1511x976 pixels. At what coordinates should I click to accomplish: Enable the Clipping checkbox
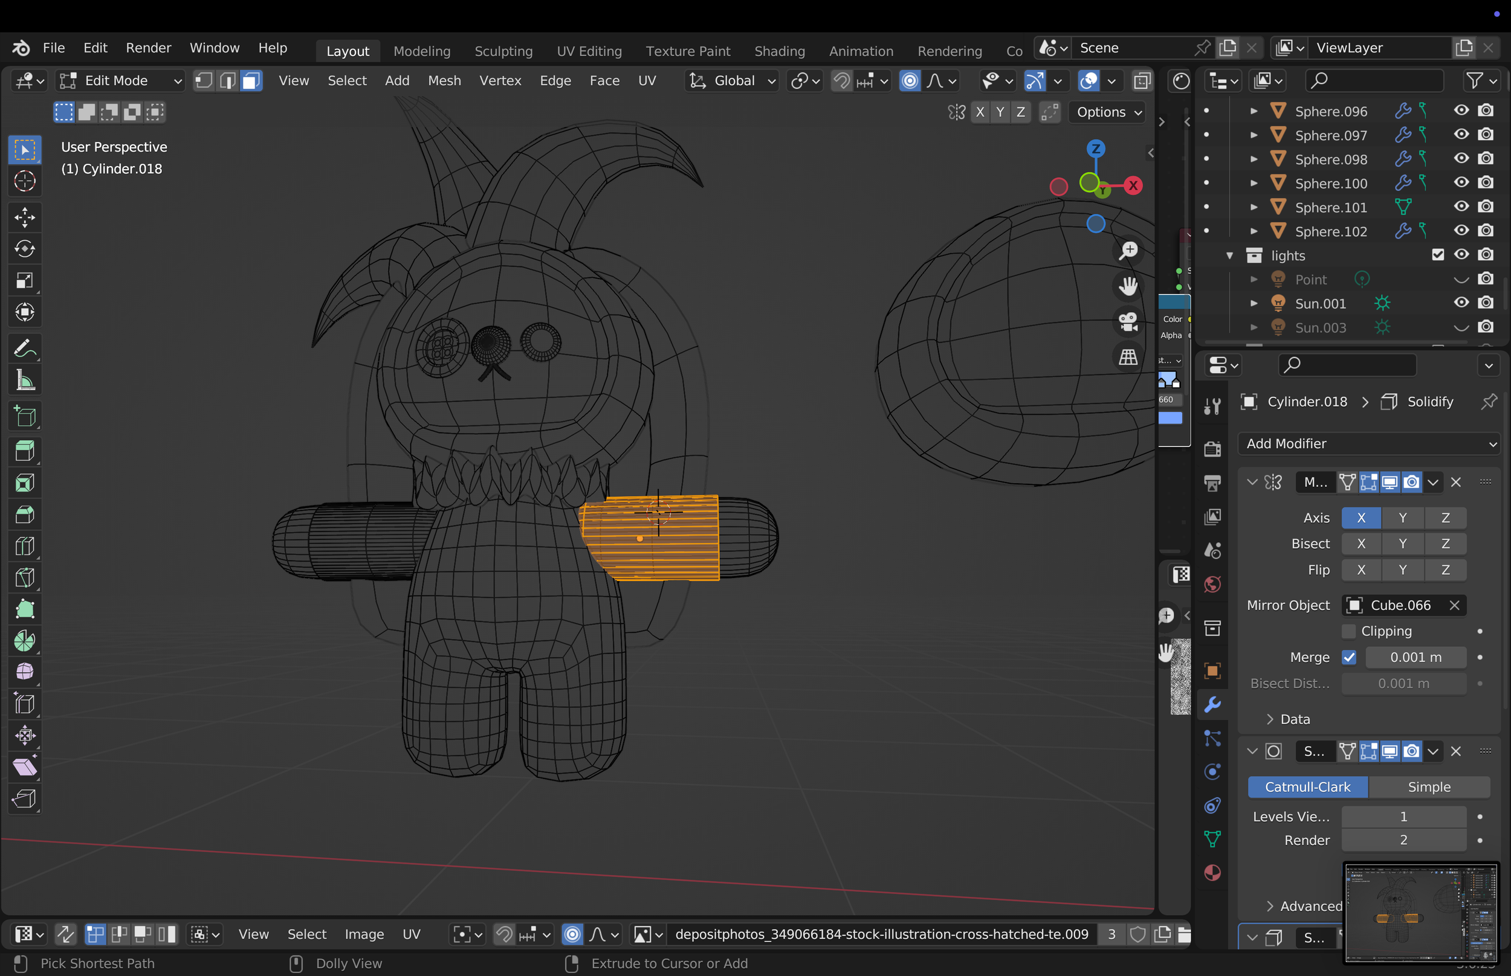[x=1348, y=631]
